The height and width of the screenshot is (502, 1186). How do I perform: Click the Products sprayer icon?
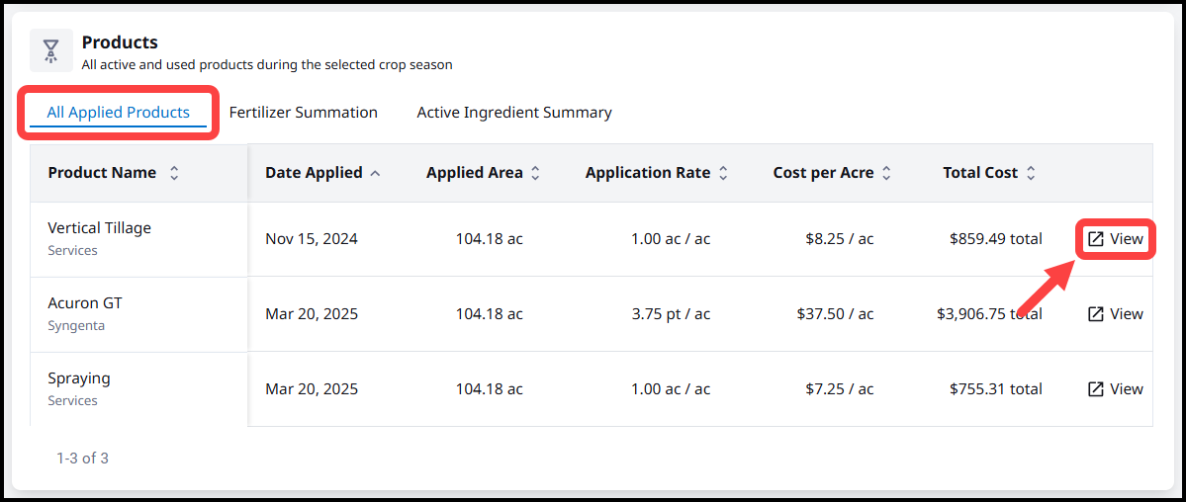[50, 51]
